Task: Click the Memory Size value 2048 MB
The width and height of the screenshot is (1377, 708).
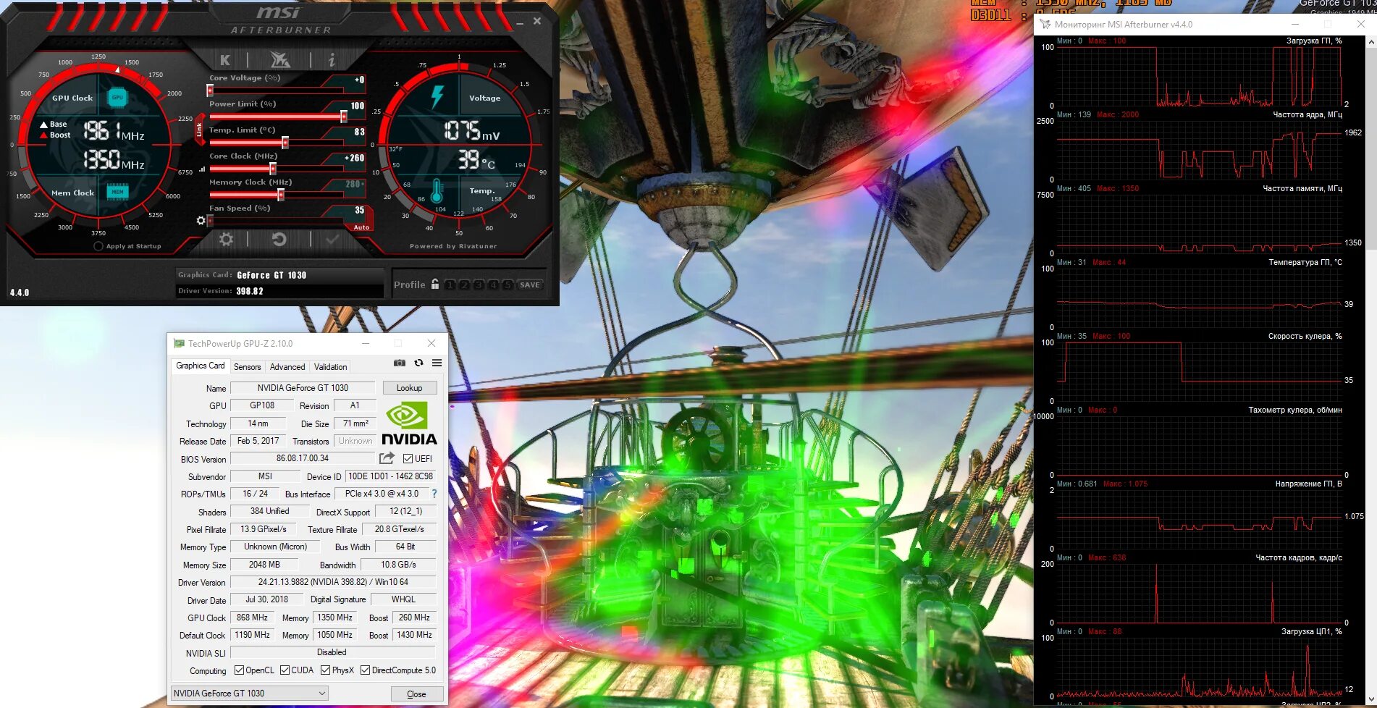Action: 264,565
